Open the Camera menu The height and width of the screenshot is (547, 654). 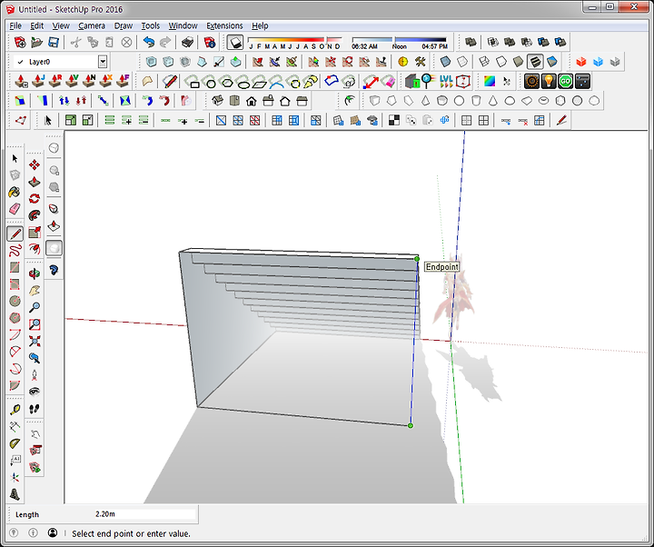pyautogui.click(x=92, y=25)
